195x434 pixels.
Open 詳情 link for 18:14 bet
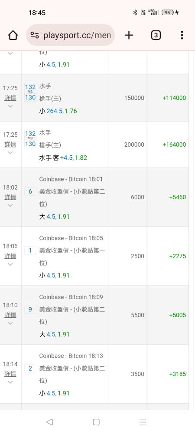point(10,374)
